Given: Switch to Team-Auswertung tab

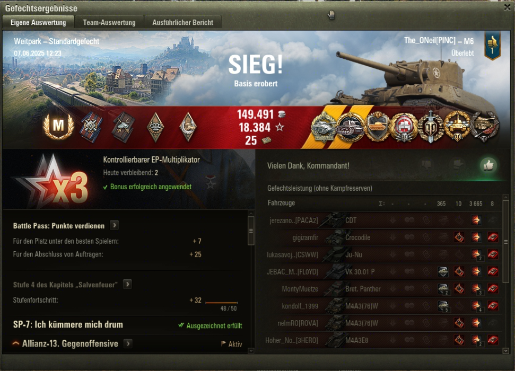Looking at the screenshot, I should 109,22.
